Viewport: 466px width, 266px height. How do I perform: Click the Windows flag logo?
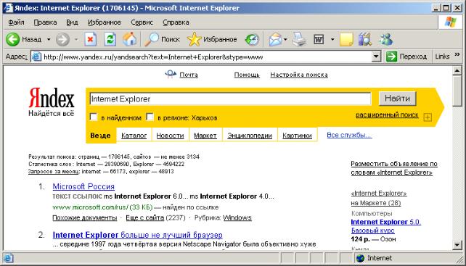pyautogui.click(x=451, y=22)
